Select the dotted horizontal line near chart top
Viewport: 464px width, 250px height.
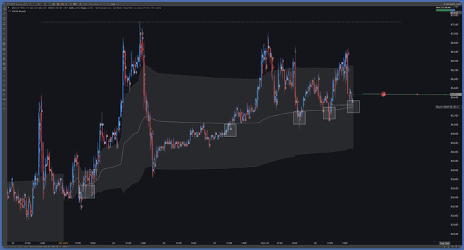(x=221, y=22)
